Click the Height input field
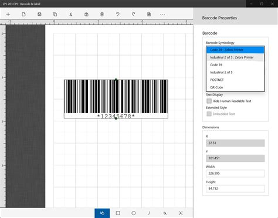 tap(235, 189)
